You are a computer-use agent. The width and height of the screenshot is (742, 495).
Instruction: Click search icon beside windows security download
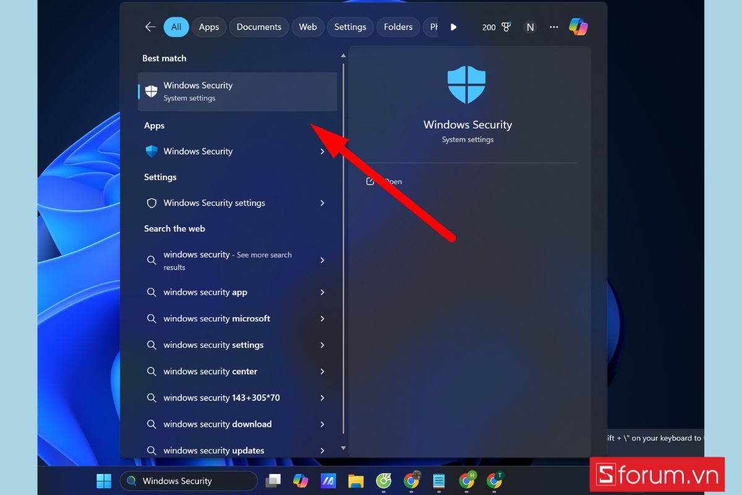pos(151,424)
